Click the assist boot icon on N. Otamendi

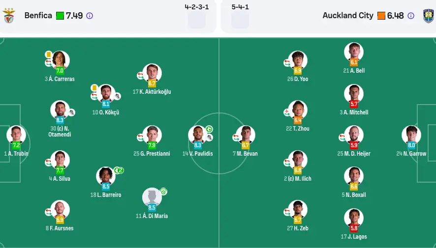[x=71, y=112]
